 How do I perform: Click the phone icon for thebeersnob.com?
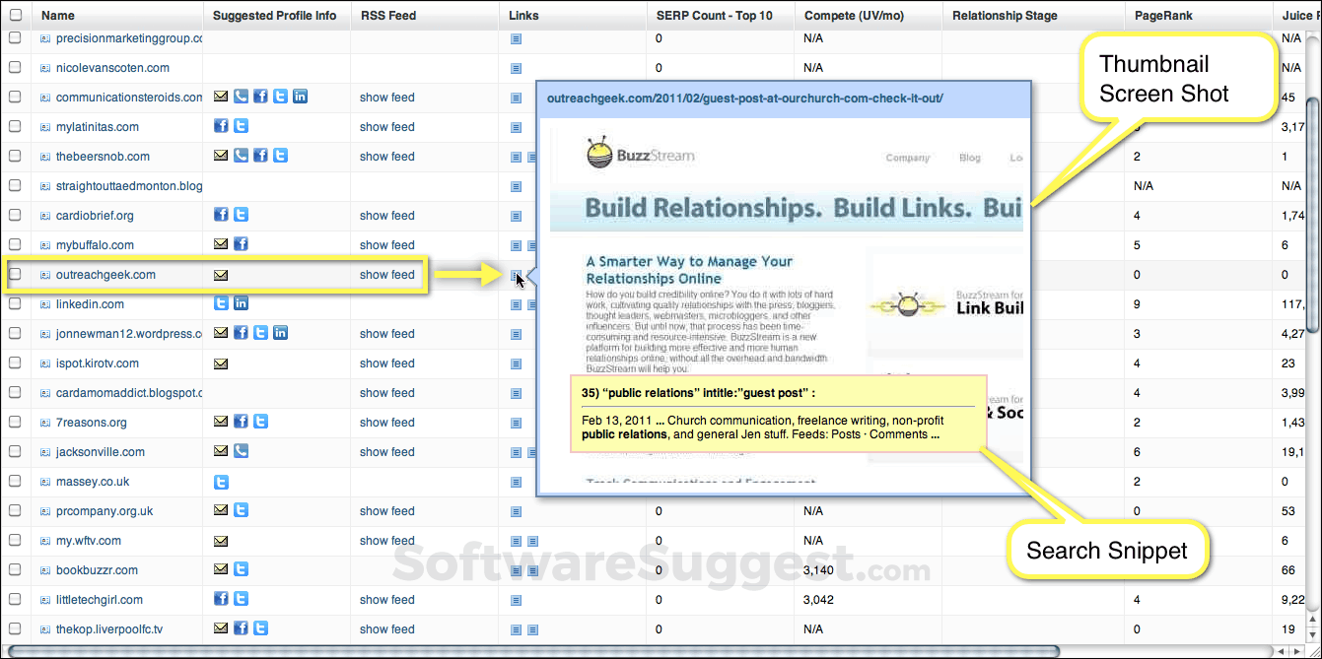pyautogui.click(x=241, y=156)
